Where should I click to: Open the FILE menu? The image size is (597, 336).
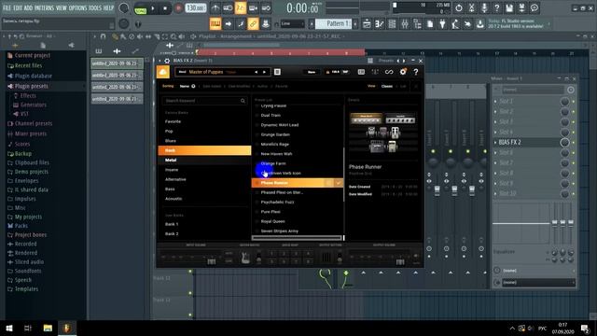click(x=7, y=7)
